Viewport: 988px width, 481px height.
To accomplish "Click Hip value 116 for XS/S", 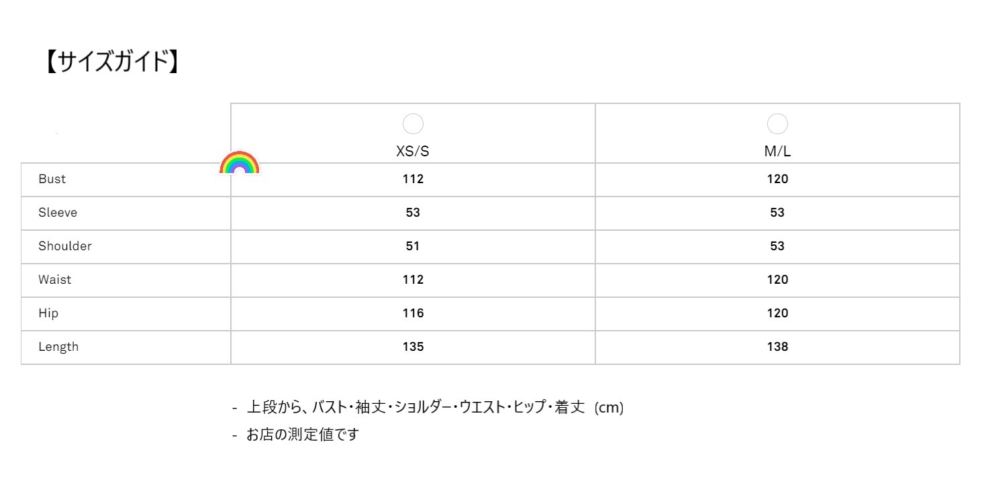I will [413, 313].
